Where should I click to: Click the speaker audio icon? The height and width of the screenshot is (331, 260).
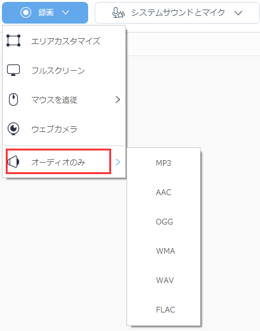tap(13, 162)
